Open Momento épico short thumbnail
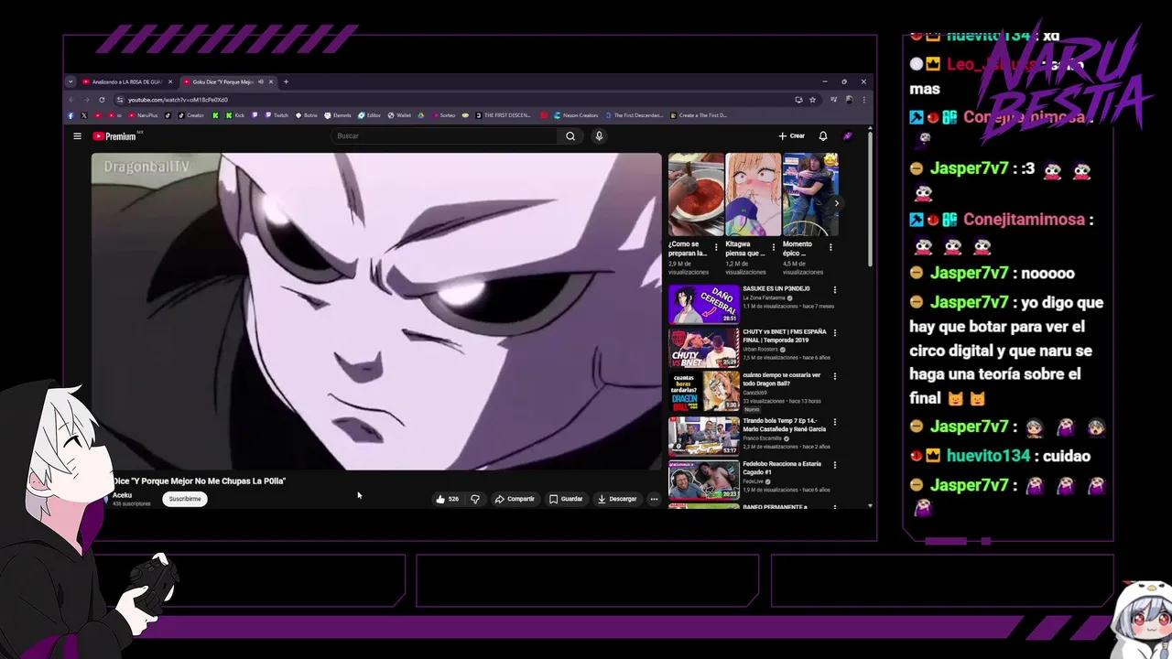The width and height of the screenshot is (1172, 659). tap(810, 194)
